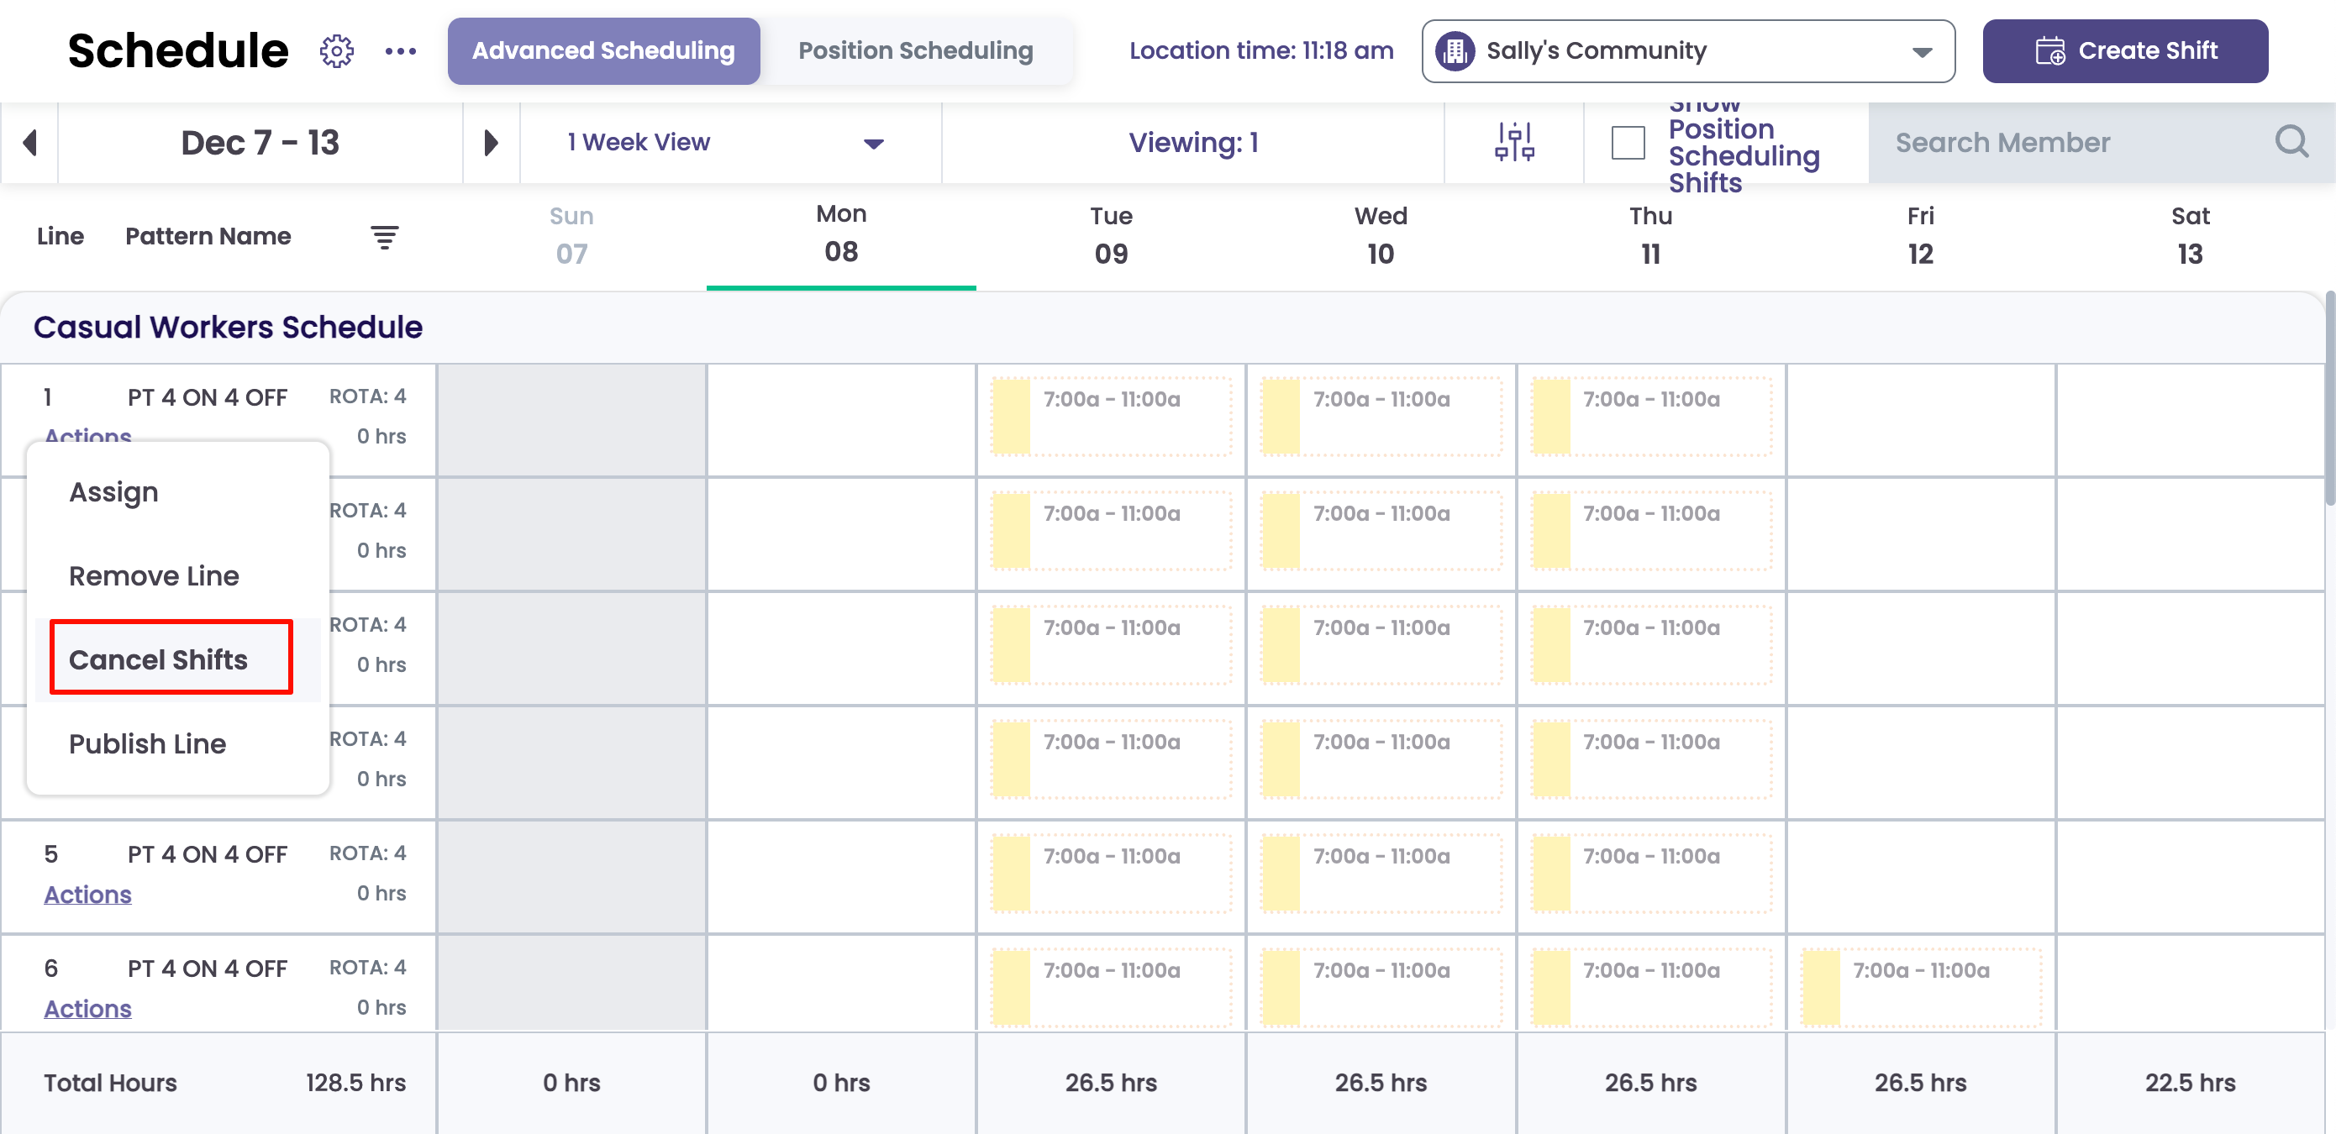Click the search magnifier icon
Screen dimensions: 2336x1134
[x=2291, y=142]
